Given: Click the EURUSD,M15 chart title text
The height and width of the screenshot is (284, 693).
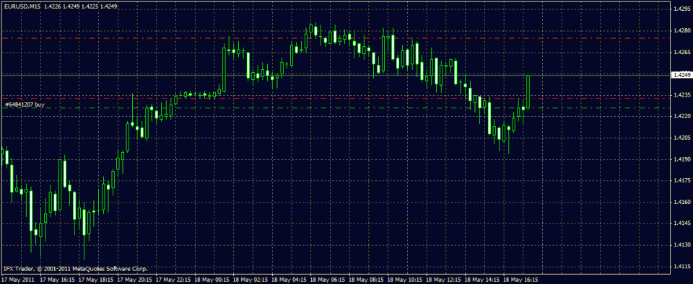Looking at the screenshot, I should pyautogui.click(x=22, y=7).
